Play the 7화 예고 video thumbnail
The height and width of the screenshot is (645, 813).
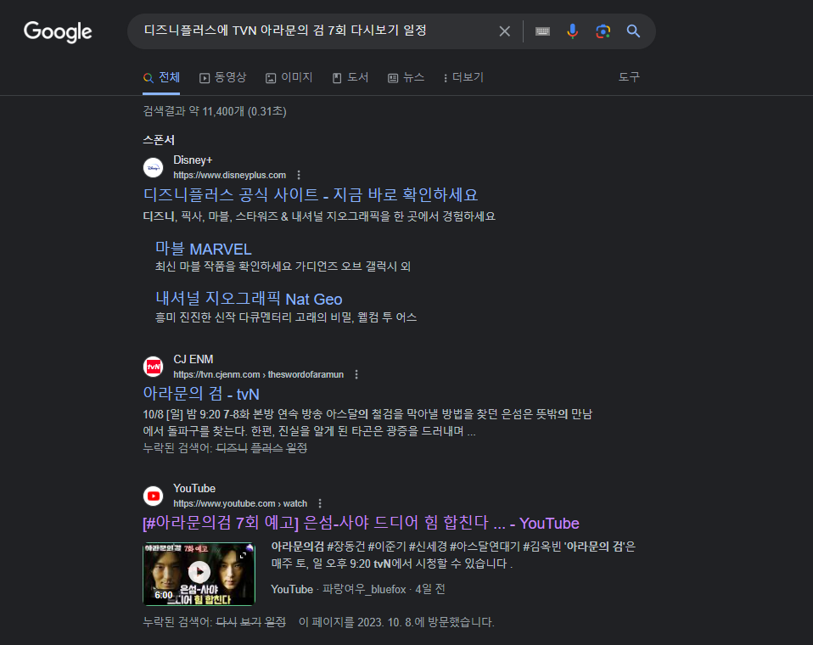coord(199,574)
